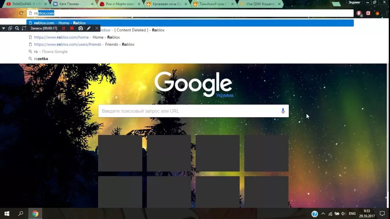Start voice search with the microphone icon
The height and width of the screenshot is (219, 390).
tap(283, 111)
